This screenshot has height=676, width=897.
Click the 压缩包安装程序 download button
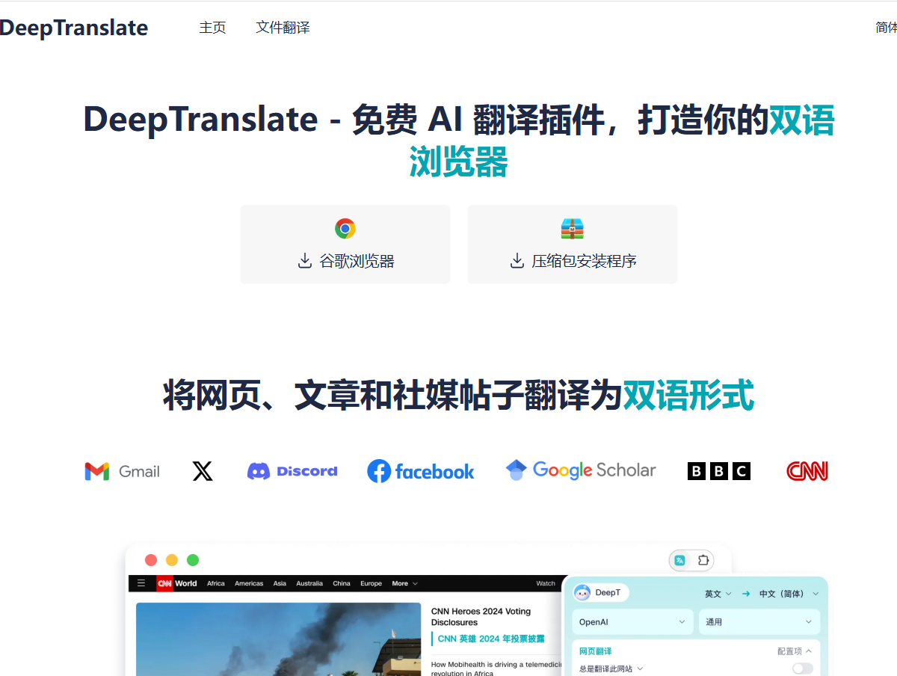coord(573,245)
